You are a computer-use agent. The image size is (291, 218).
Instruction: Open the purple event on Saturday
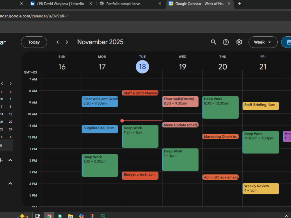(287, 136)
